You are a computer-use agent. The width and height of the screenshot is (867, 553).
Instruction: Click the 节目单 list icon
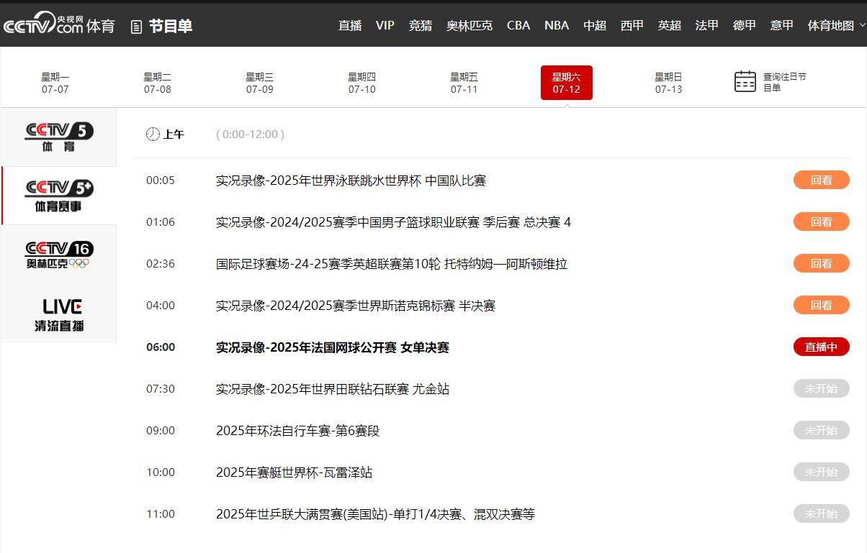click(136, 27)
